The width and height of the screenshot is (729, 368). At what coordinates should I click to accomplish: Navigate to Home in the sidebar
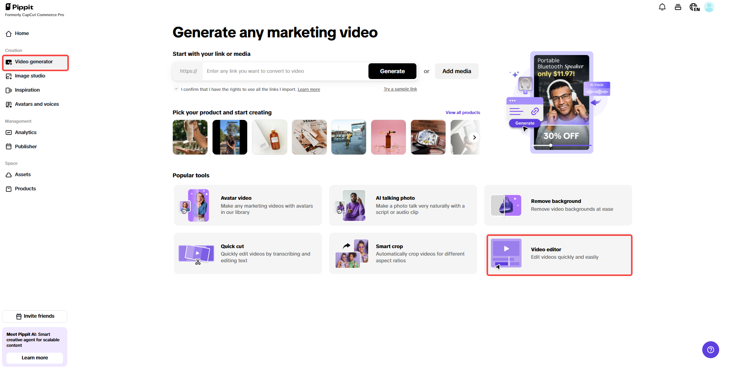tap(21, 33)
